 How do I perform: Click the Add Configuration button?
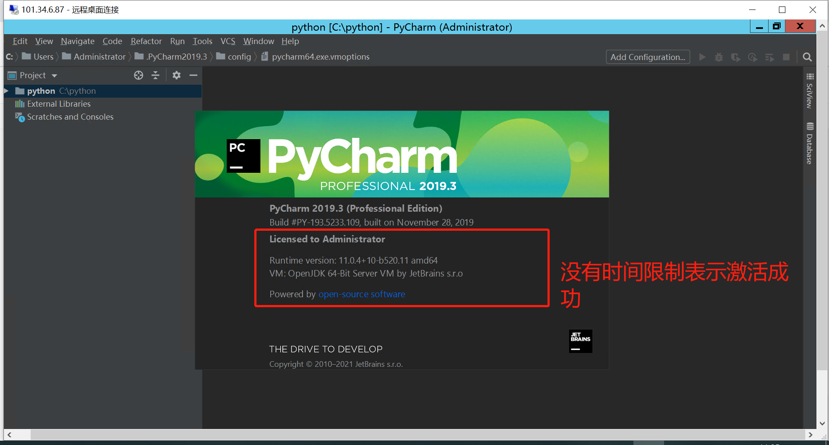[x=648, y=57]
